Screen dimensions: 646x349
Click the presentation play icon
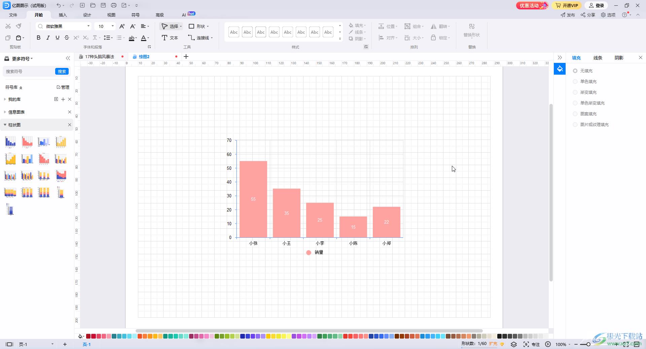[x=548, y=344]
